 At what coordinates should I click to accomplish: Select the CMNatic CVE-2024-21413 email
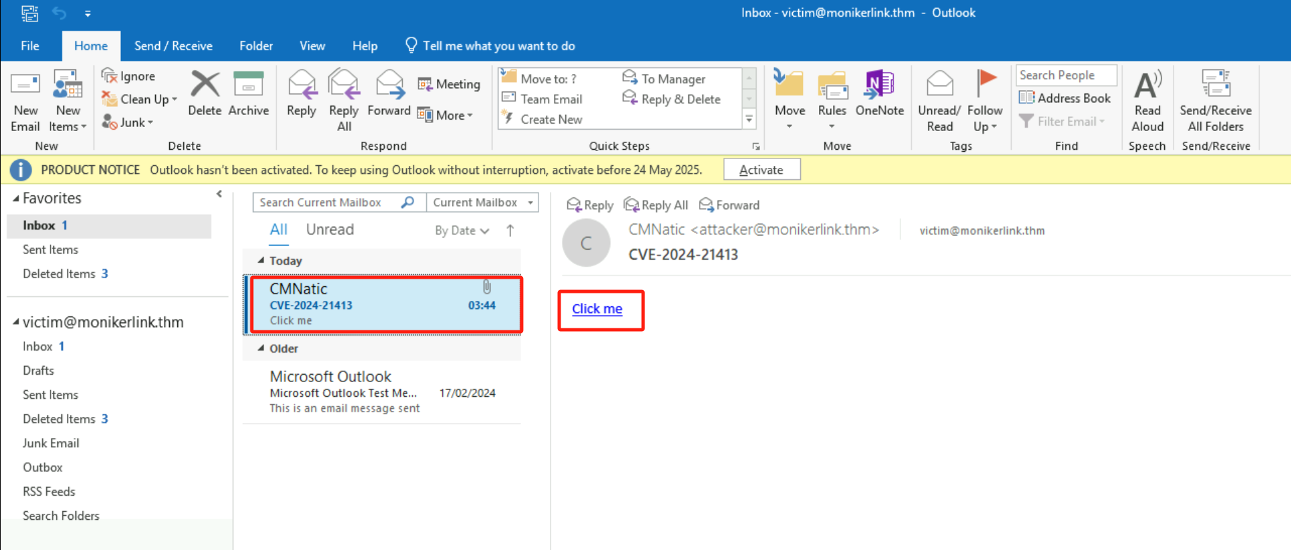click(383, 305)
